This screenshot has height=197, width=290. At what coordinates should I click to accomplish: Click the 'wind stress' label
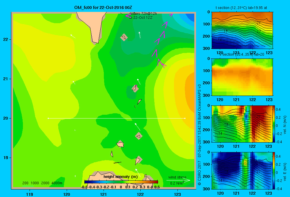(x=177, y=177)
